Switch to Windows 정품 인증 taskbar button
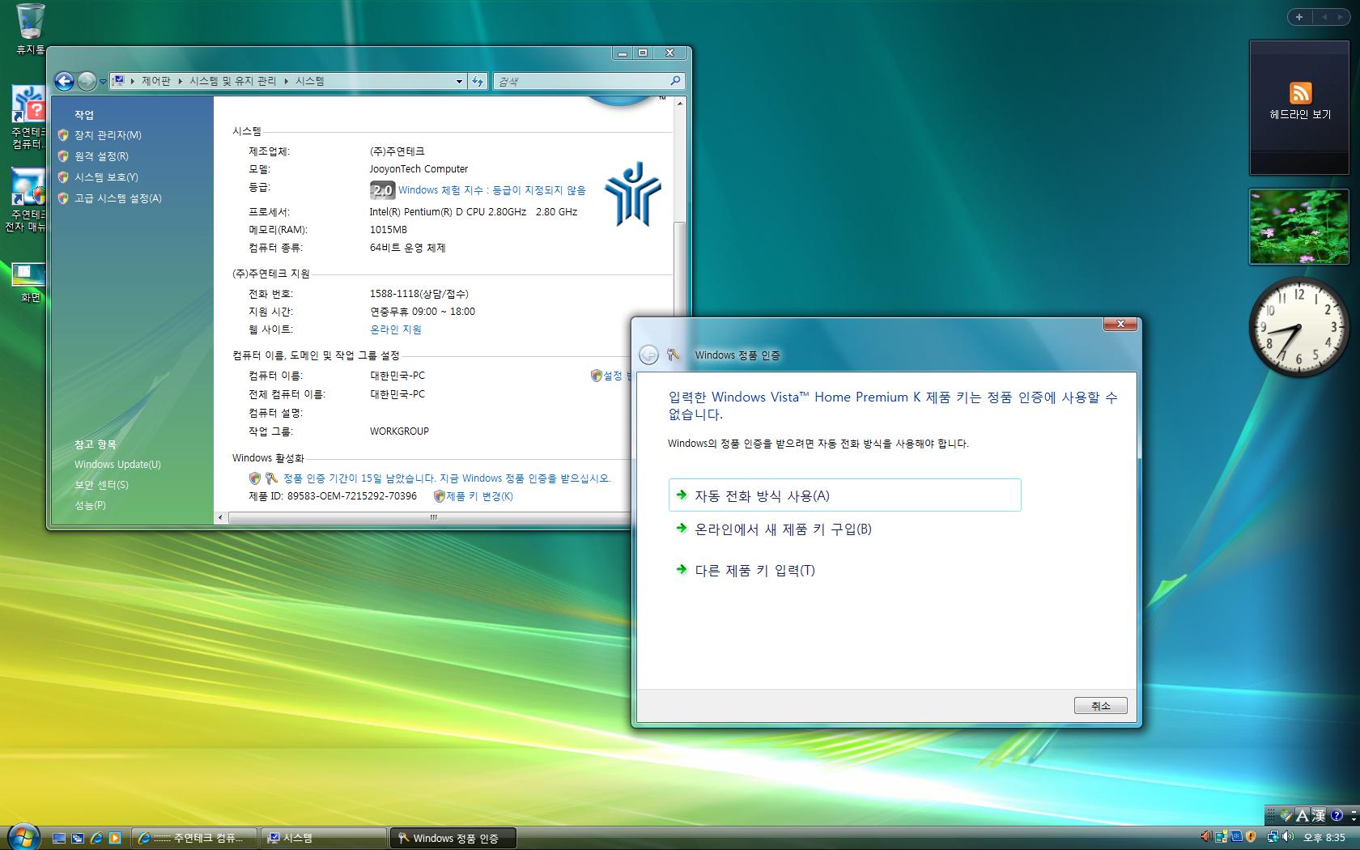The height and width of the screenshot is (850, 1360). click(x=453, y=838)
